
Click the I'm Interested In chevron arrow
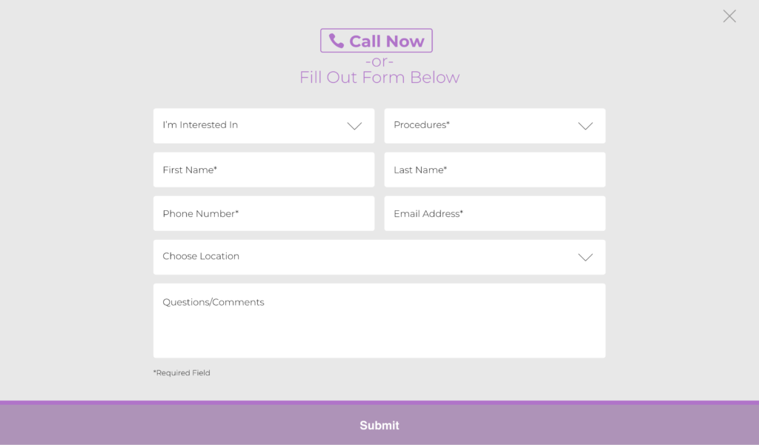[354, 126]
